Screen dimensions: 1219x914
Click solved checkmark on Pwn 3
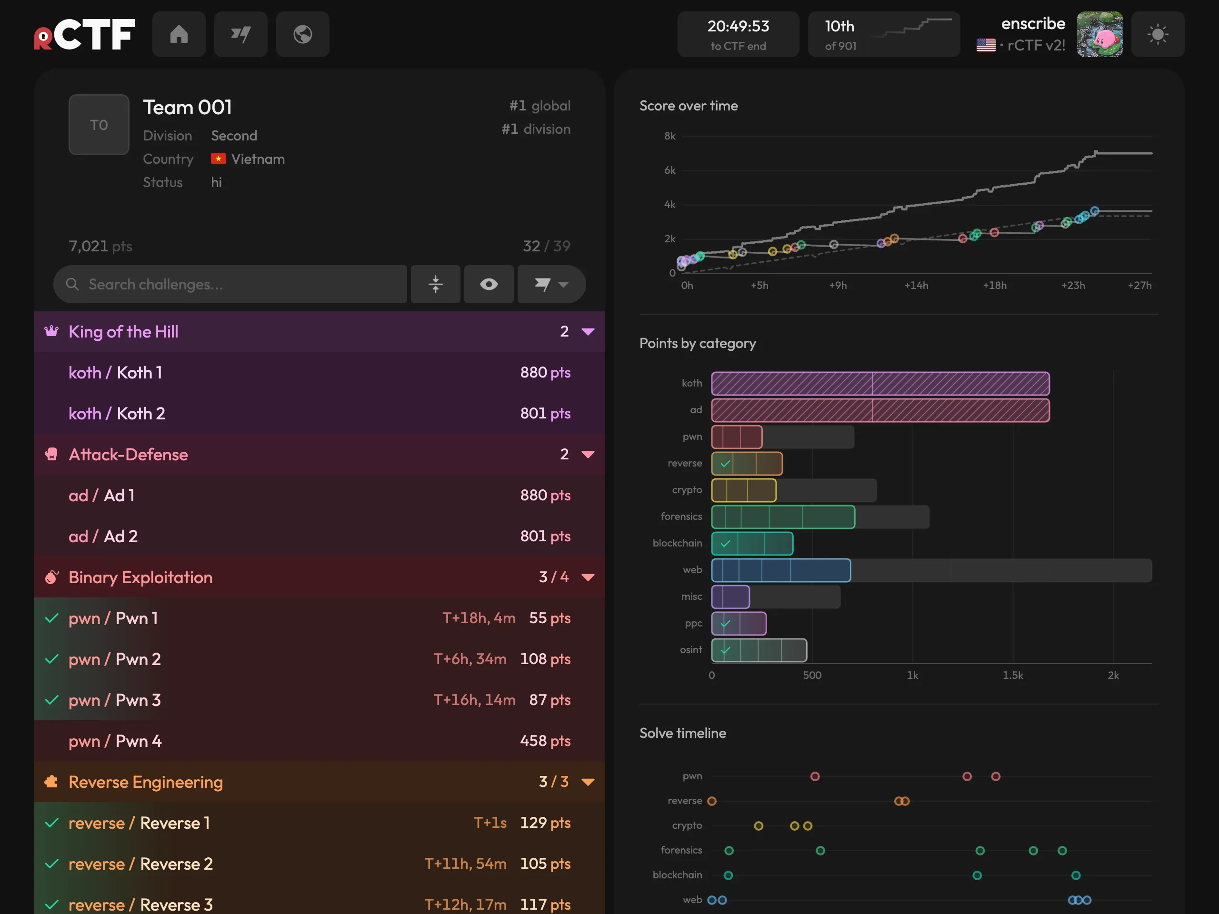pyautogui.click(x=52, y=700)
